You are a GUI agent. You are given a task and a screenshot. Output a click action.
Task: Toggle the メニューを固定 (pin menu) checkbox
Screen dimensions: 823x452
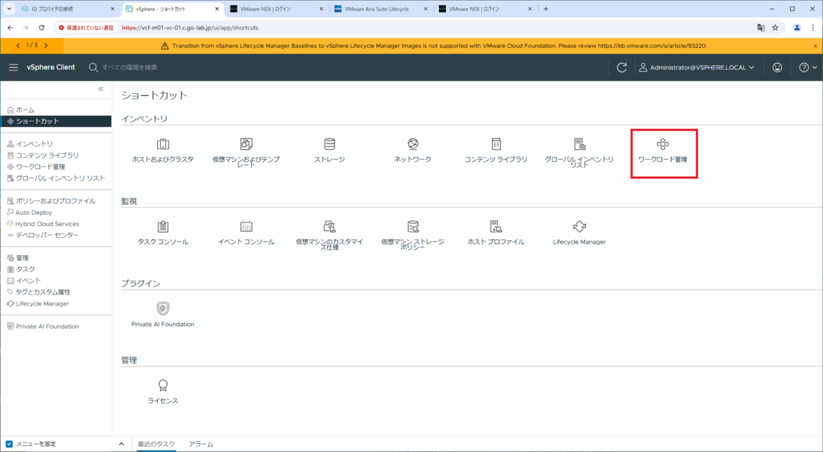[x=10, y=444]
